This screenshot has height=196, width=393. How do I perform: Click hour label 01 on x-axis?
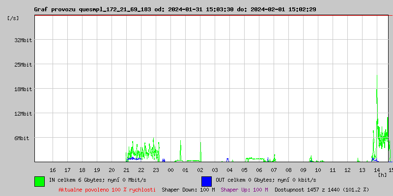[185, 170]
